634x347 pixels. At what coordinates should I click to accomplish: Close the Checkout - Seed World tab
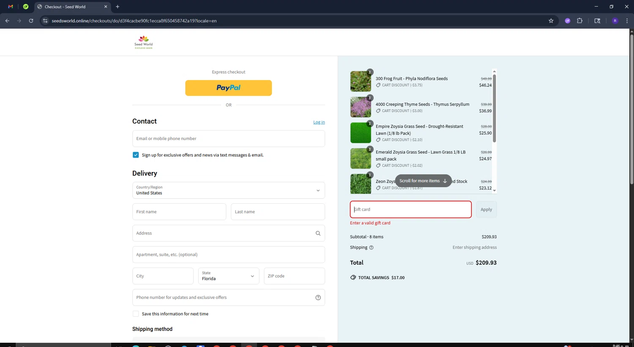(106, 7)
